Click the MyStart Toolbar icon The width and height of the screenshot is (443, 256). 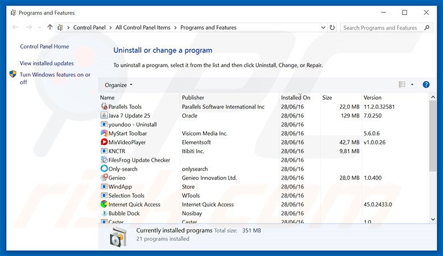coord(104,133)
